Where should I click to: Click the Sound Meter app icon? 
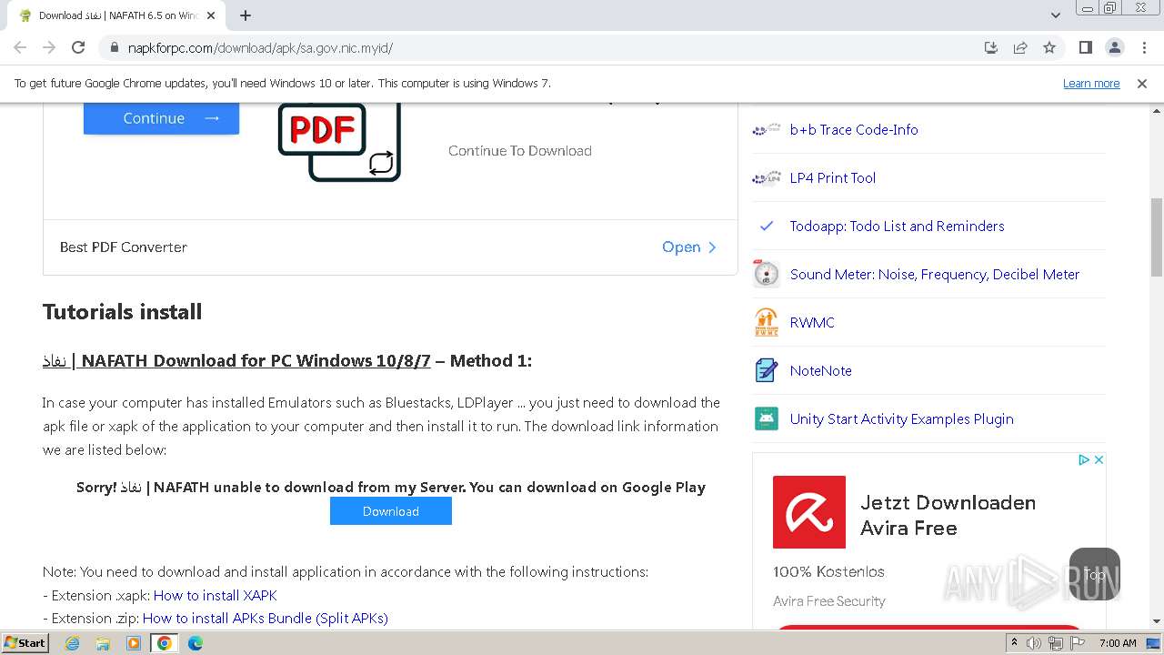[x=767, y=274]
